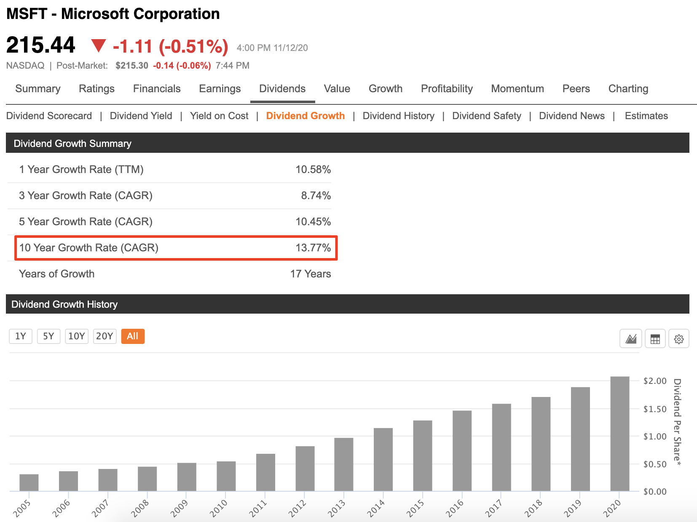Select the All chart range button
This screenshot has width=697, height=522.
(133, 336)
